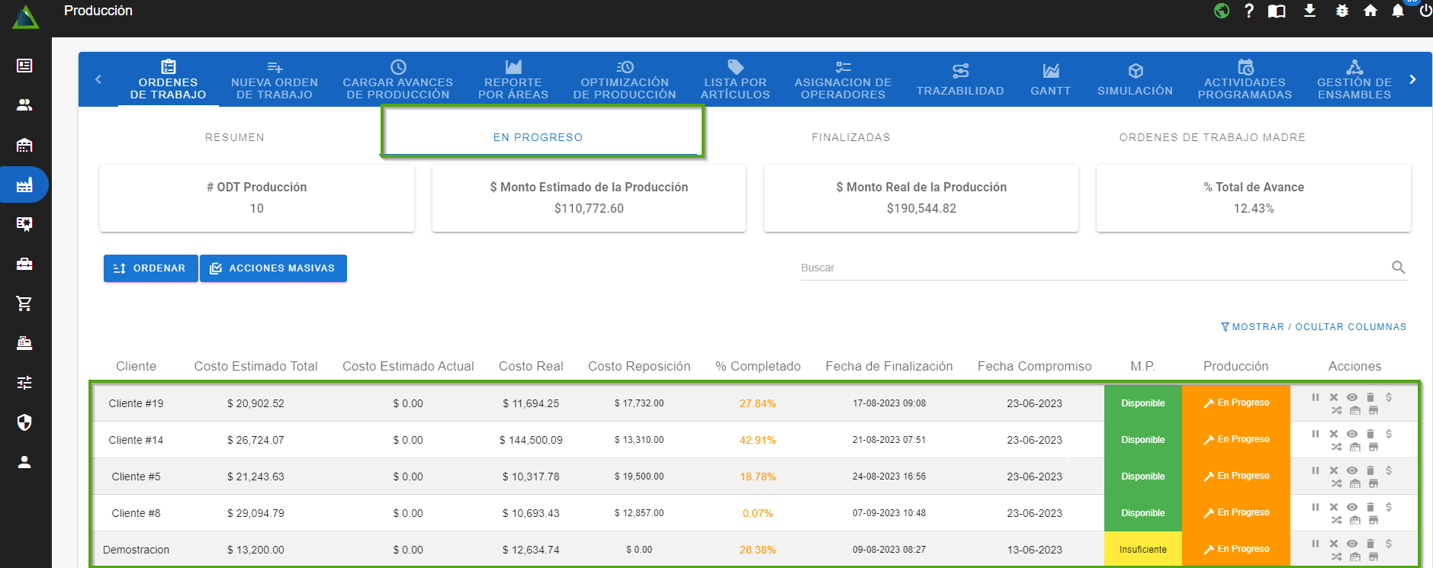Viewport: 1433px width, 568px height.
Task: Delete Cliente #14 order with trash icon
Action: (x=1370, y=434)
